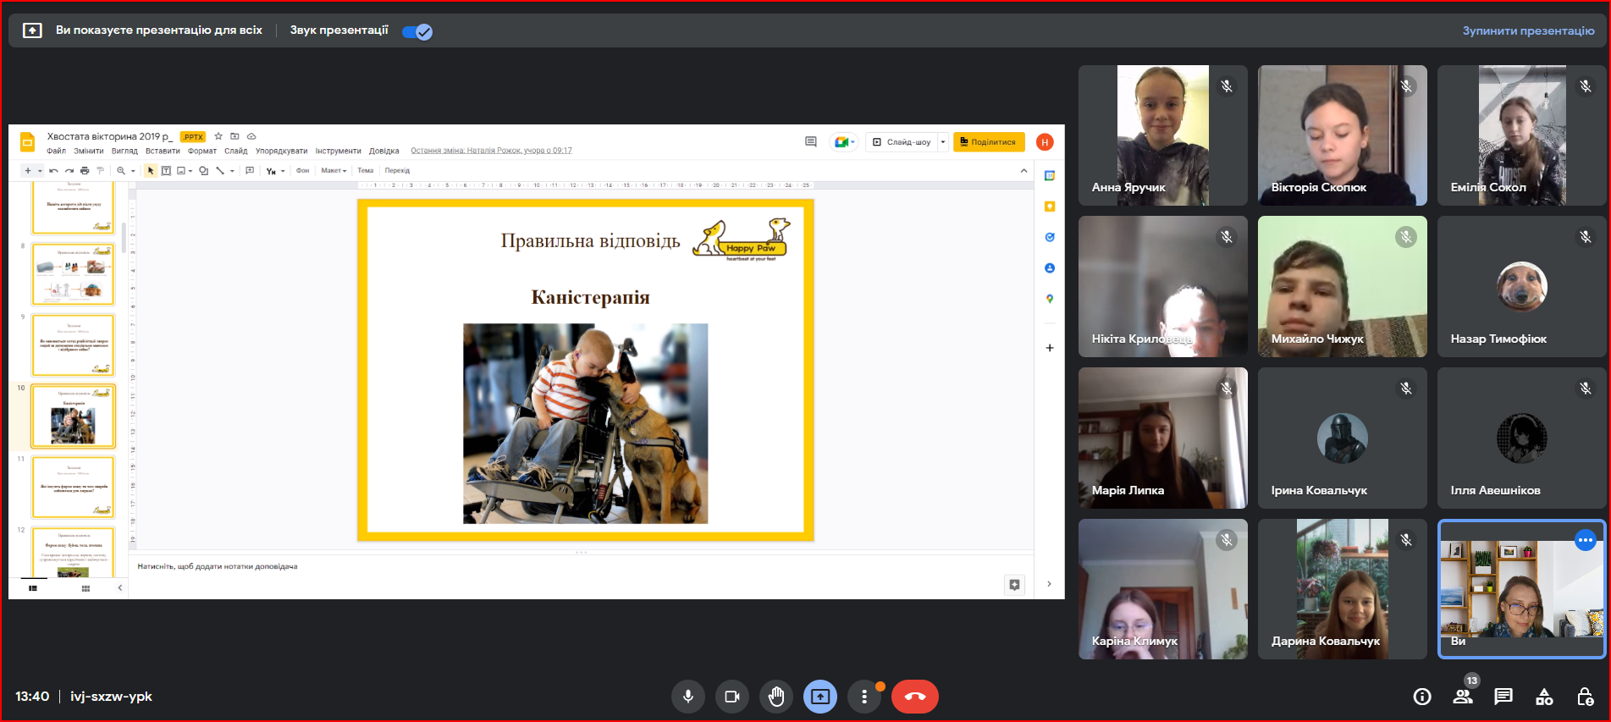Move document to folder icon
Screen dimensions: 1611x722
(x=235, y=136)
